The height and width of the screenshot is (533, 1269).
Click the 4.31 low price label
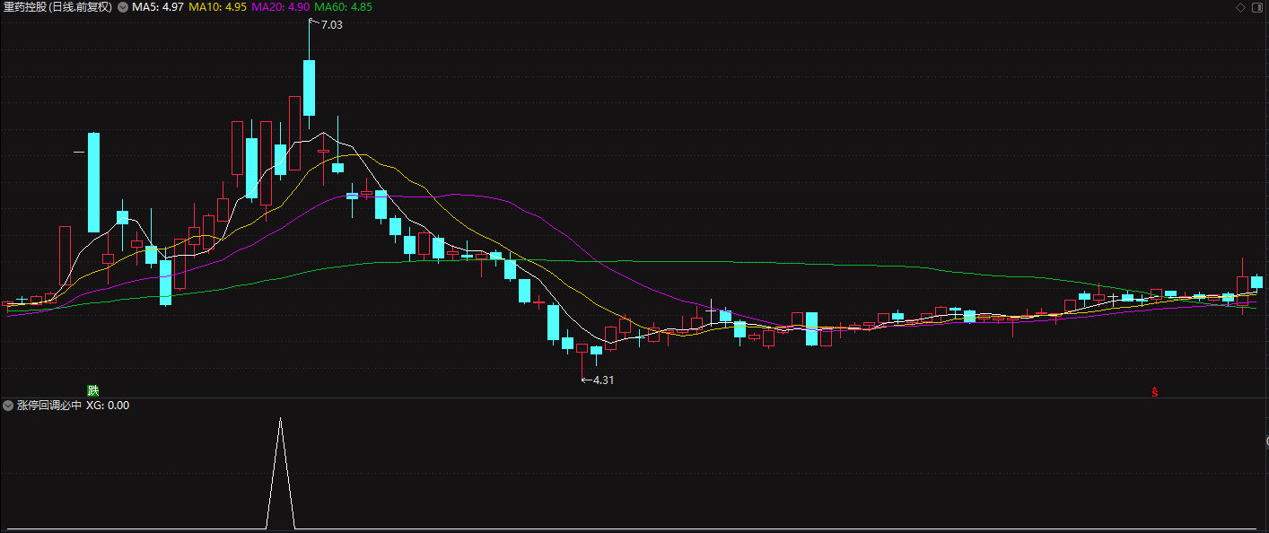603,380
